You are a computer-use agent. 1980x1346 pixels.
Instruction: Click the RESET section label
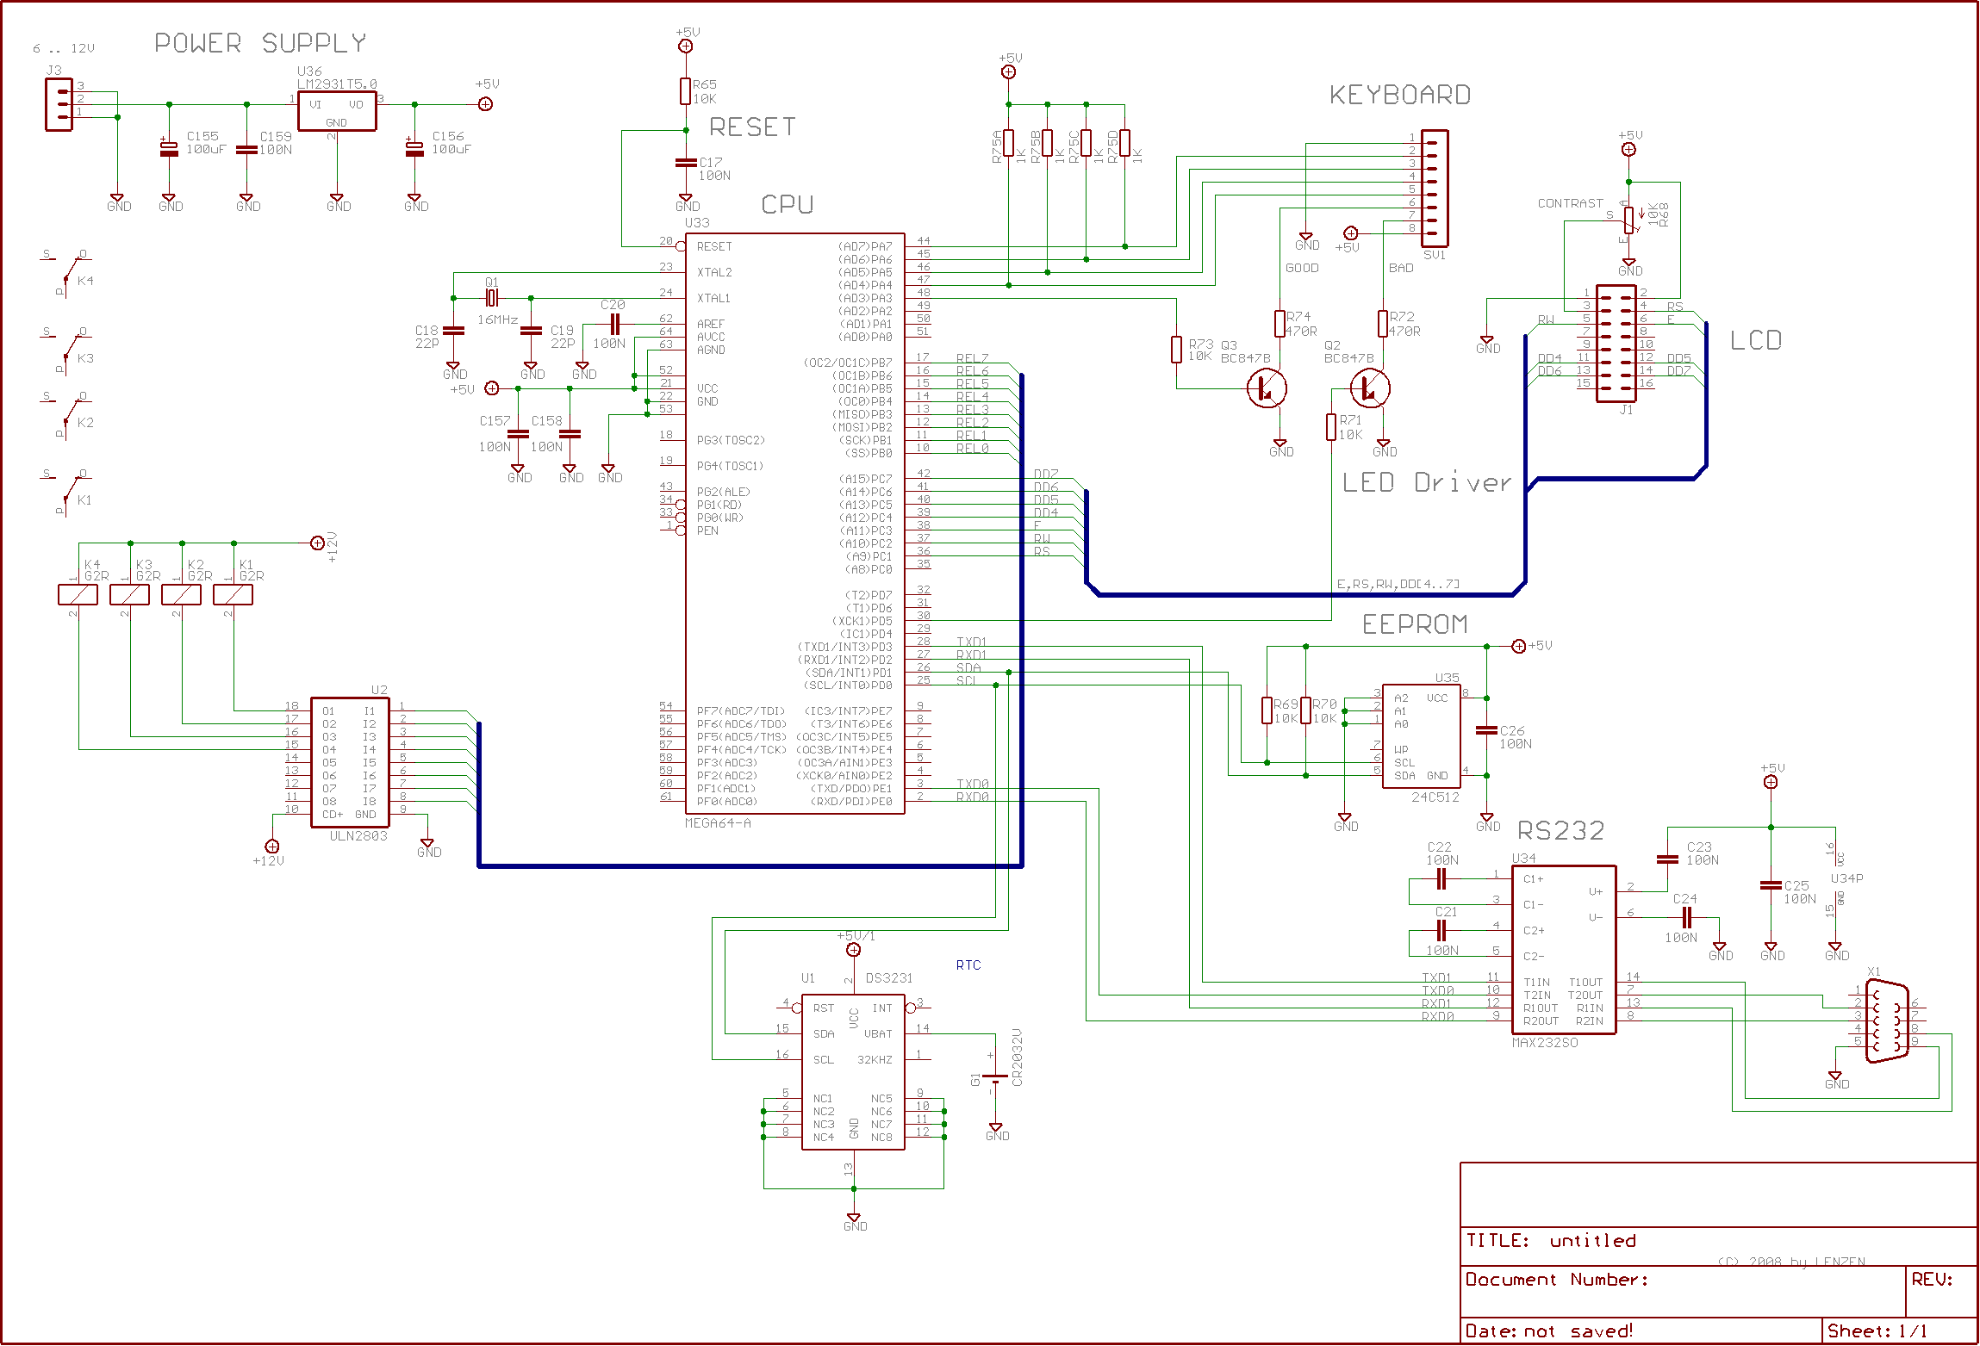(752, 127)
